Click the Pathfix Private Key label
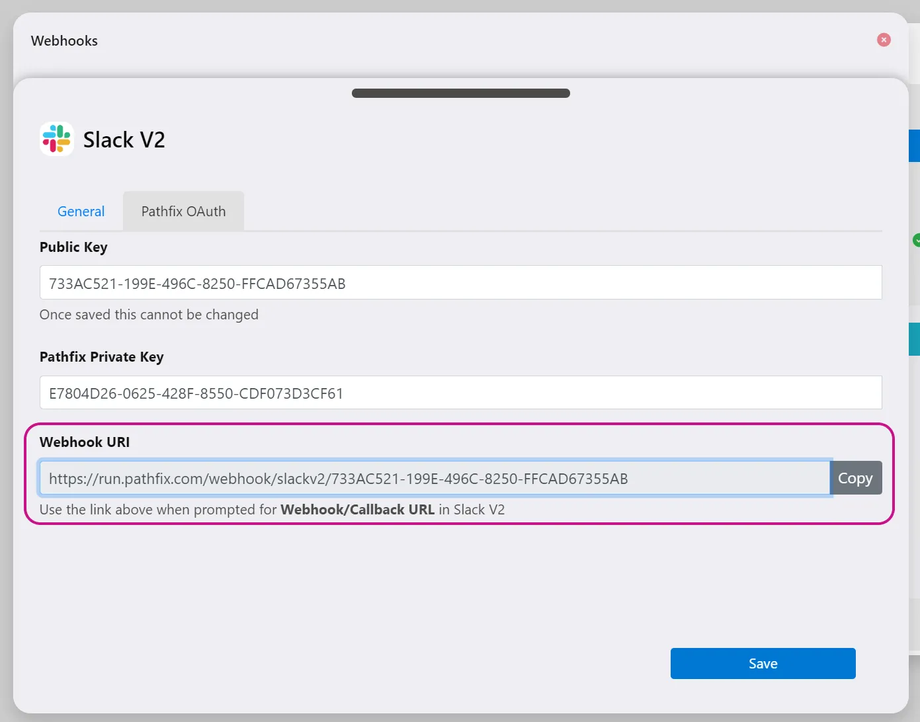This screenshot has height=722, width=920. [x=101, y=357]
